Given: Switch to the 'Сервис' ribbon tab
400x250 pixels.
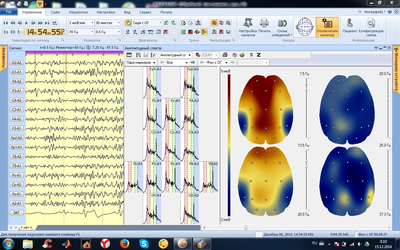Looking at the screenshot, I should point(145,12).
